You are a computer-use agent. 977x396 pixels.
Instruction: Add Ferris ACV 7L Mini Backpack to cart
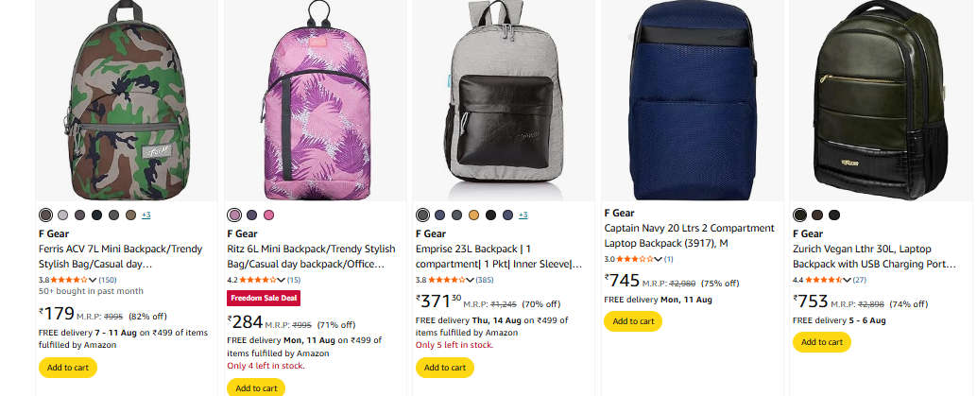click(x=68, y=368)
